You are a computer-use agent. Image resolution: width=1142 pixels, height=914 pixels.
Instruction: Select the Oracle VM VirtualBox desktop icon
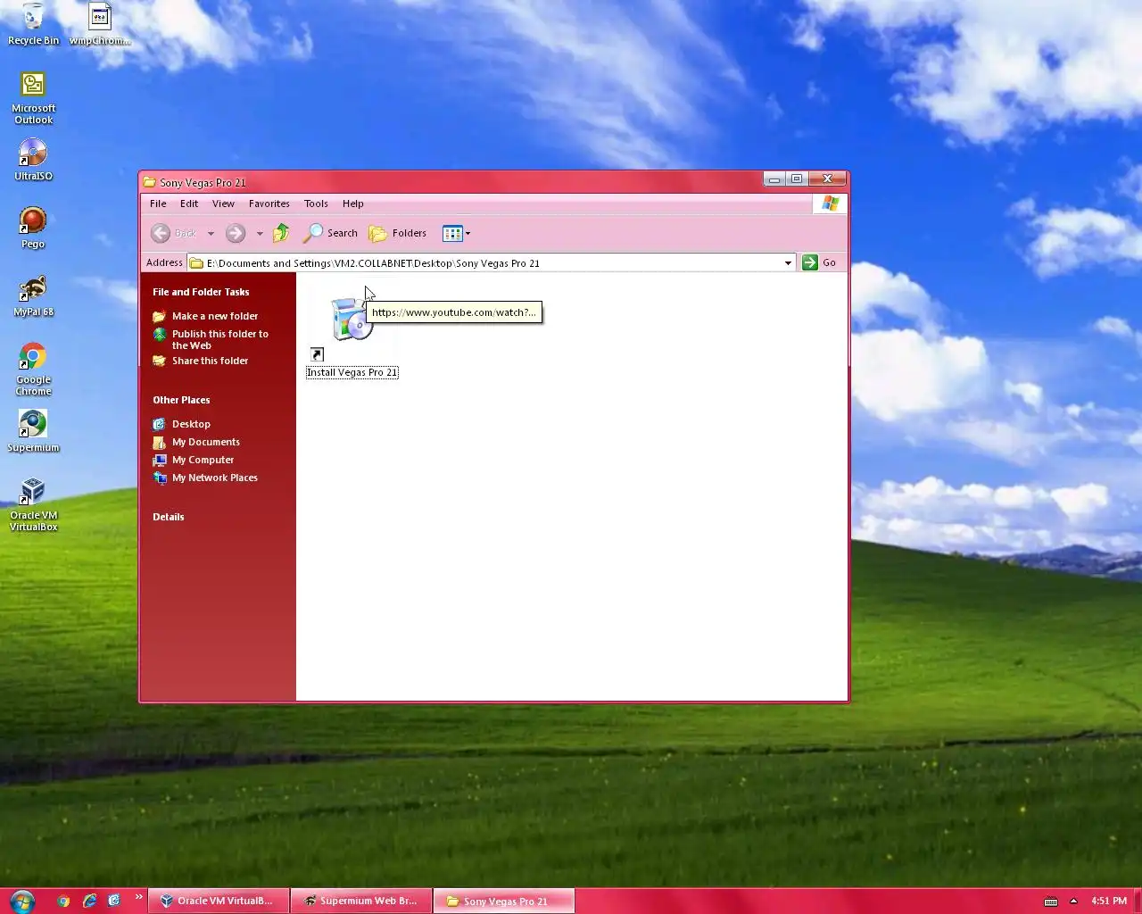33,504
